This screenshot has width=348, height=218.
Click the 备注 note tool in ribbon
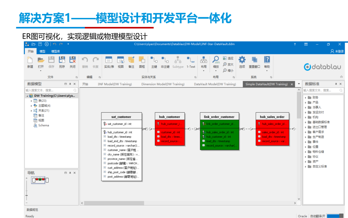(131, 60)
